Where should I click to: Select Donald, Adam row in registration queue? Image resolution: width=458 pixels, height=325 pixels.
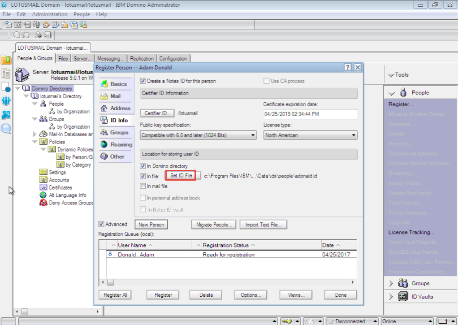tap(231, 254)
